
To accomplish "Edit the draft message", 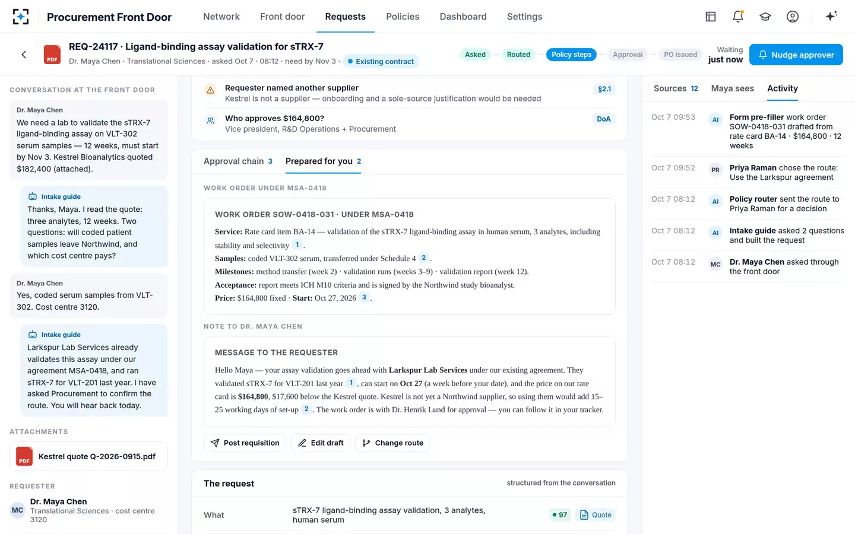I will 321,443.
